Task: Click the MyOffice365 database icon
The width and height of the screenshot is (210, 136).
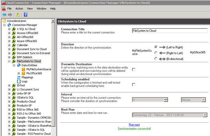Action: tap(23, 73)
